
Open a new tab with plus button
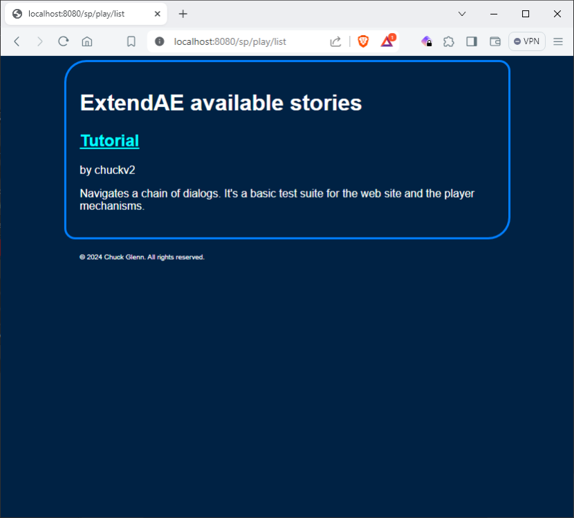(183, 14)
